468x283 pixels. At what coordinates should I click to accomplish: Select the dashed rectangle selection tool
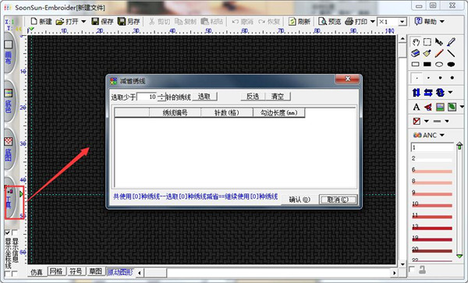pyautogui.click(x=427, y=42)
